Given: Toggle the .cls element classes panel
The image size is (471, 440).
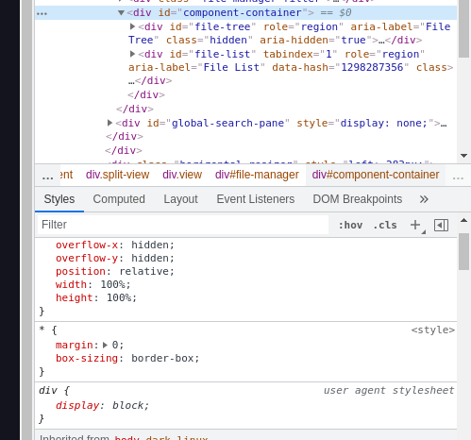Looking at the screenshot, I should click(x=385, y=225).
